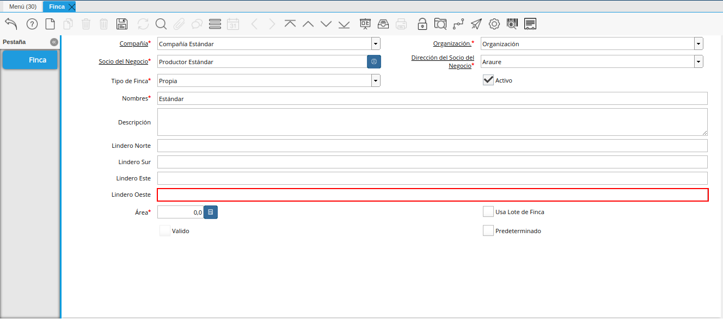Screen dimensions: 723x319
Task: Open the Área calculator button
Action: pos(211,212)
